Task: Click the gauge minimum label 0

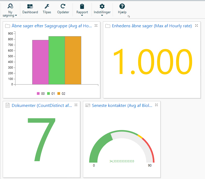Action: click(x=94, y=166)
